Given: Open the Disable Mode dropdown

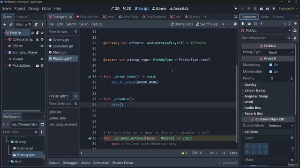Looking at the screenshot, I should tap(281, 126).
